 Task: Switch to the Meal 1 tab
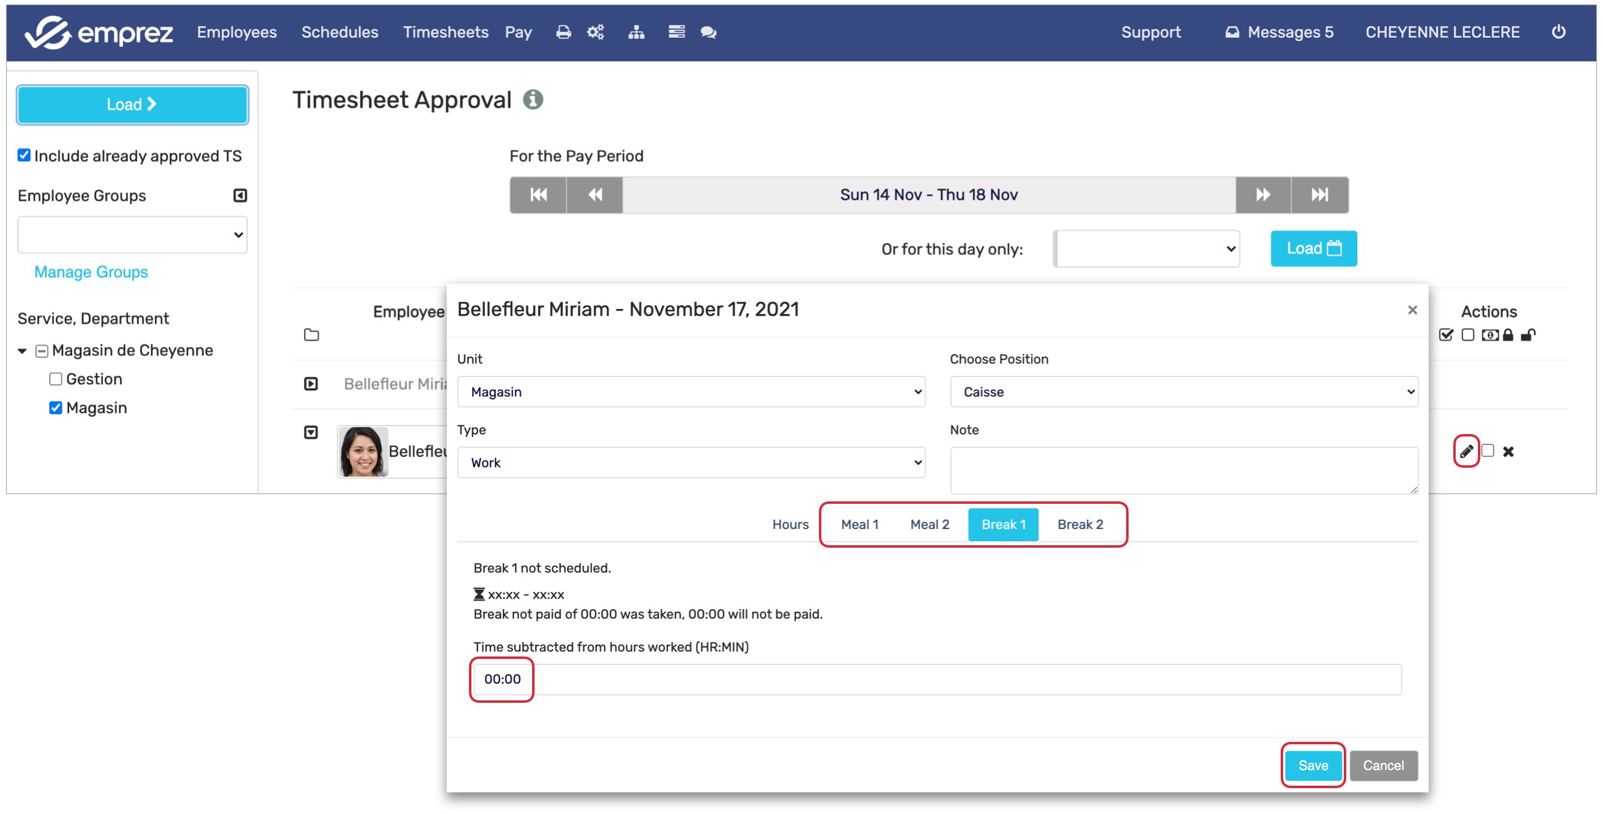click(x=859, y=525)
